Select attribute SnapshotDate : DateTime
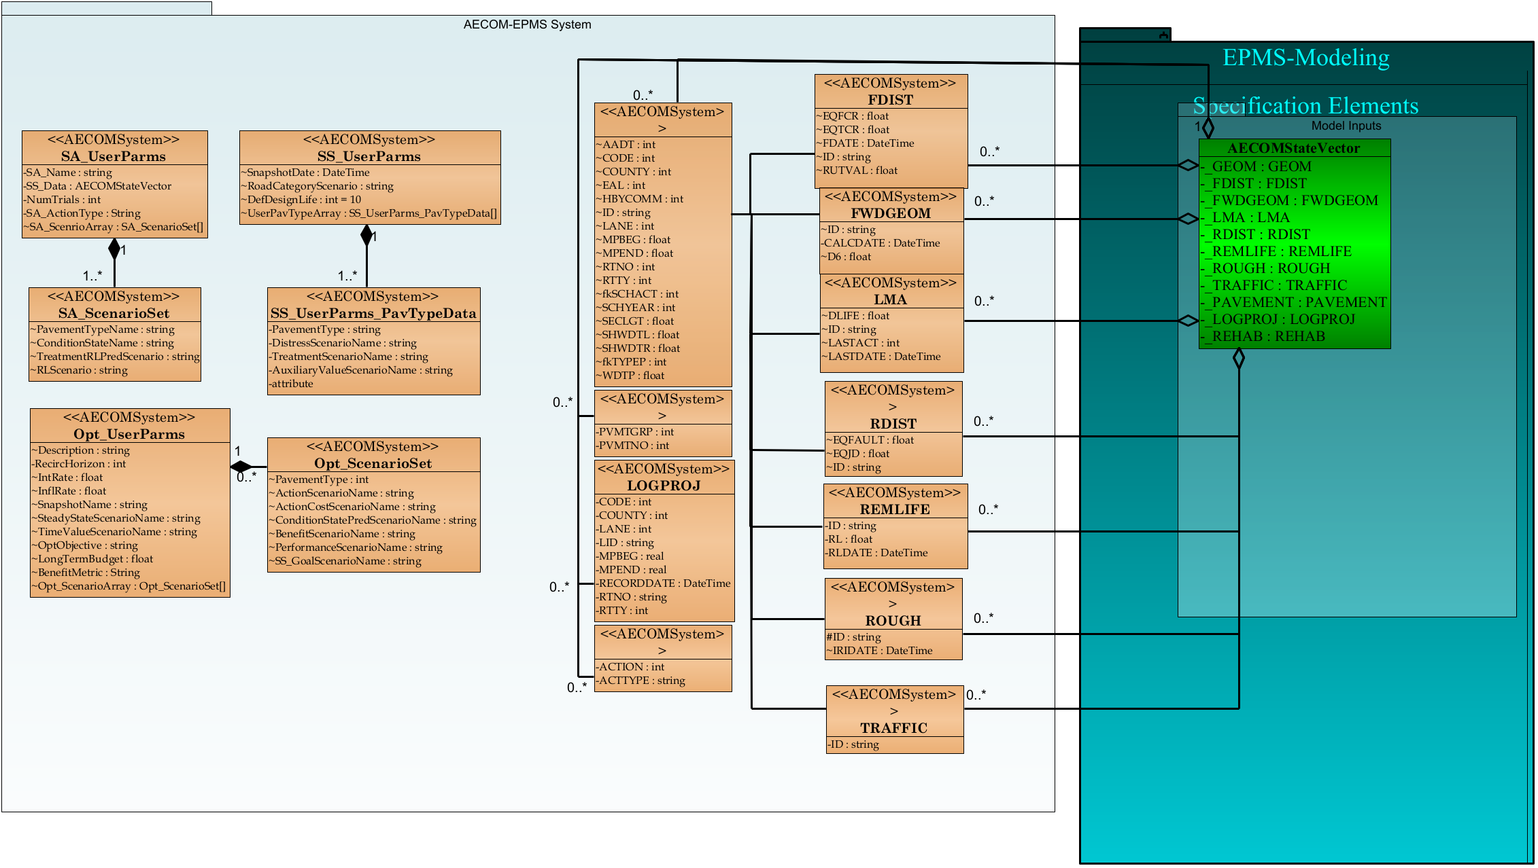 305,173
